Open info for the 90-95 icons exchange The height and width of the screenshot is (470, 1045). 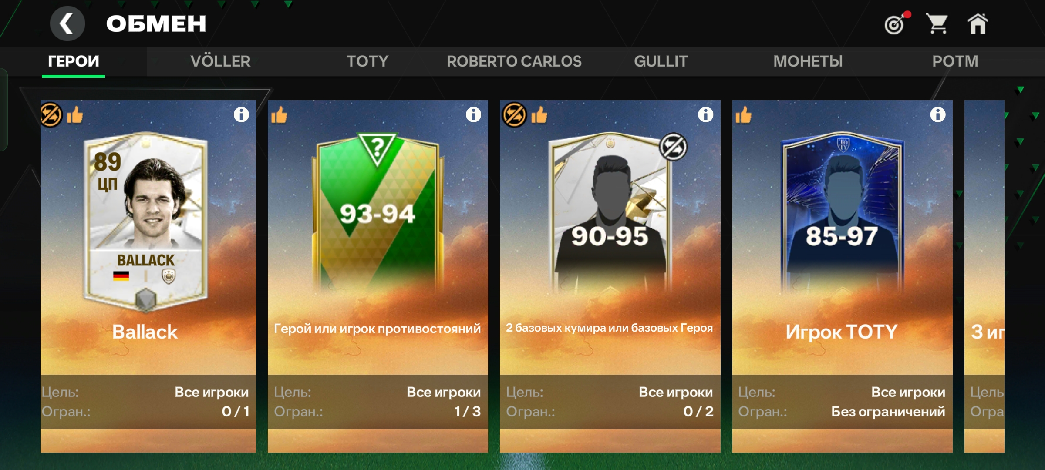(x=705, y=115)
